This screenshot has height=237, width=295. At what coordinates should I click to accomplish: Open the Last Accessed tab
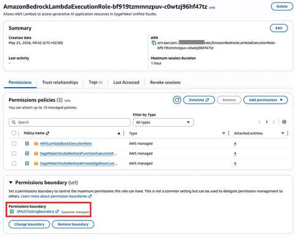coord(126,82)
